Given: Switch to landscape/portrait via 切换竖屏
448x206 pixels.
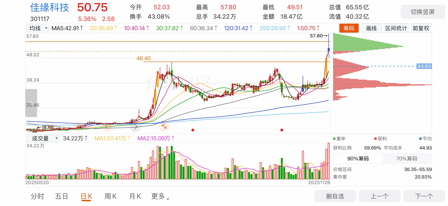Looking at the screenshot, I should (422, 12).
